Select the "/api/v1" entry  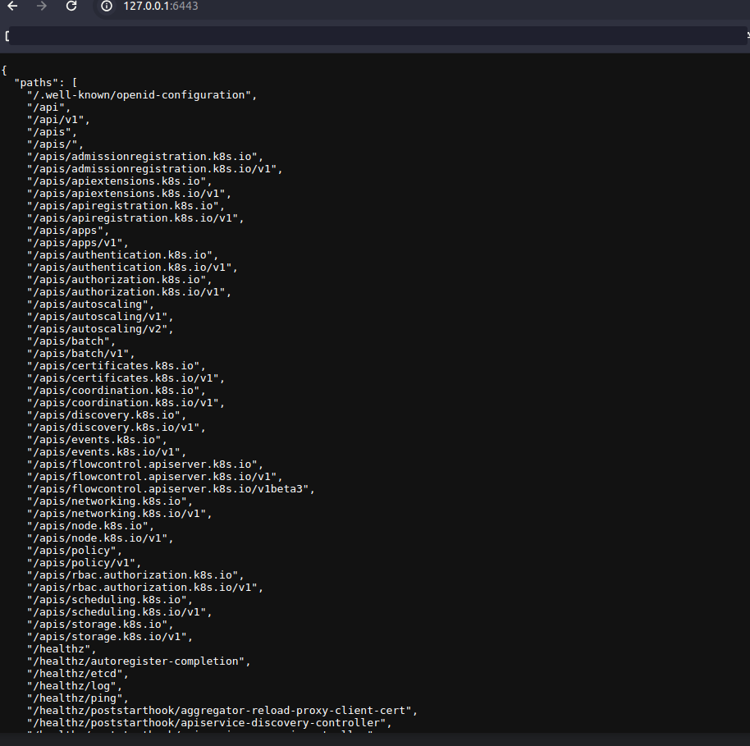[57, 120]
